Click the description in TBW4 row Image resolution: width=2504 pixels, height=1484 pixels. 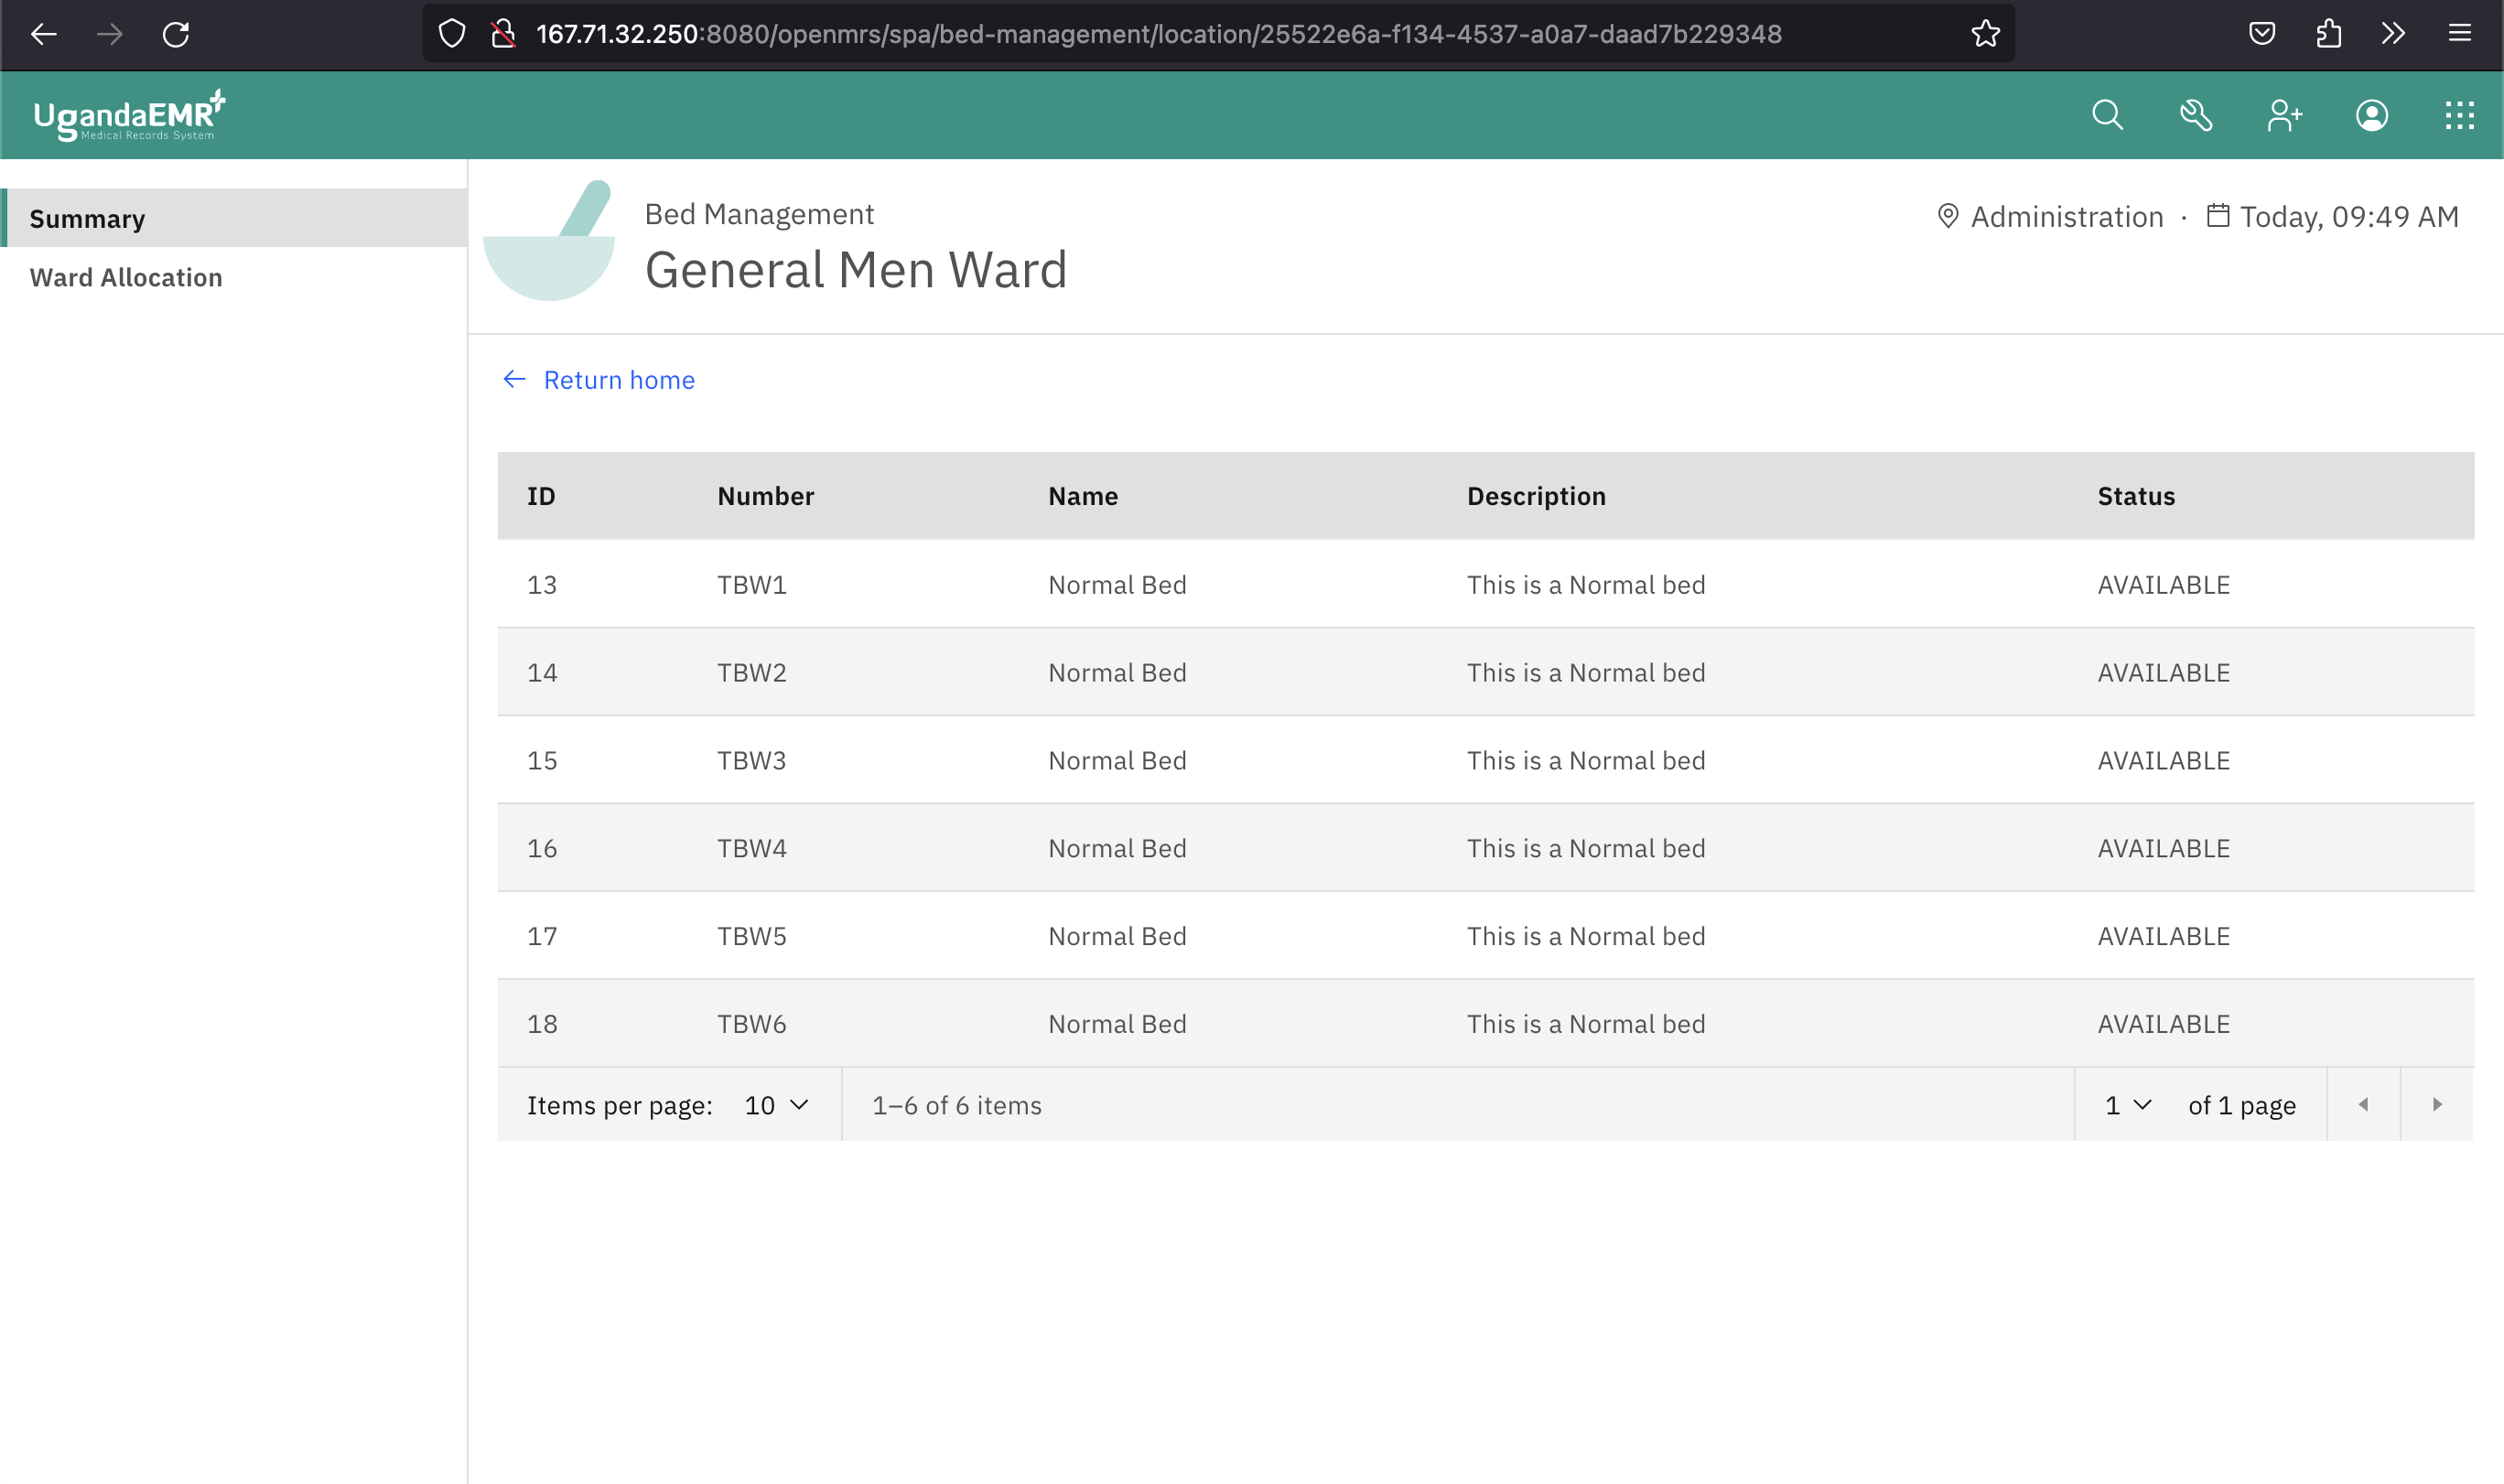point(1586,849)
